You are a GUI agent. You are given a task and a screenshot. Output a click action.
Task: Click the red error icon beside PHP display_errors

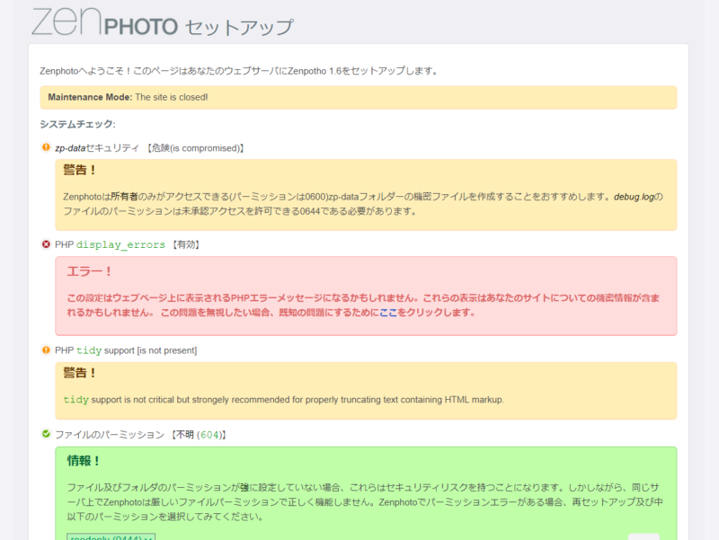(x=46, y=244)
